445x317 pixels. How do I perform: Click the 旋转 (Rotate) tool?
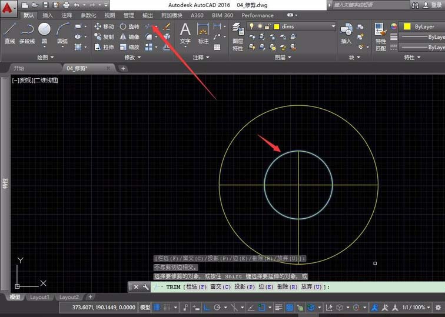coord(129,26)
